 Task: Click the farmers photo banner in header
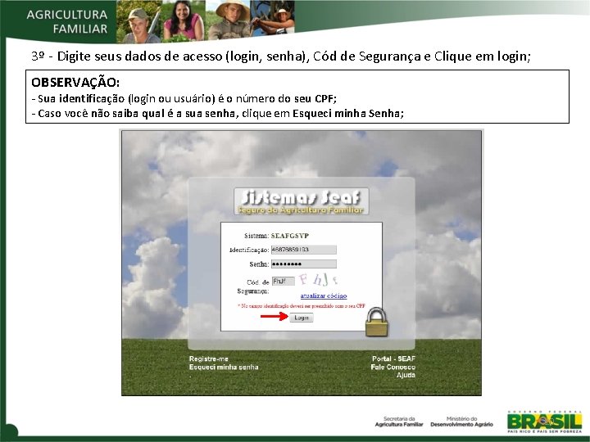206,20
